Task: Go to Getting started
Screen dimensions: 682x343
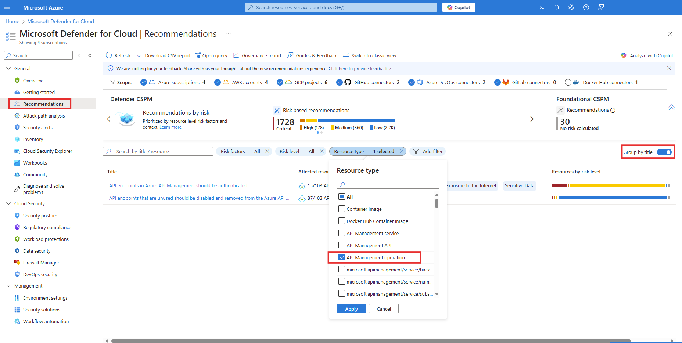Action: [39, 92]
